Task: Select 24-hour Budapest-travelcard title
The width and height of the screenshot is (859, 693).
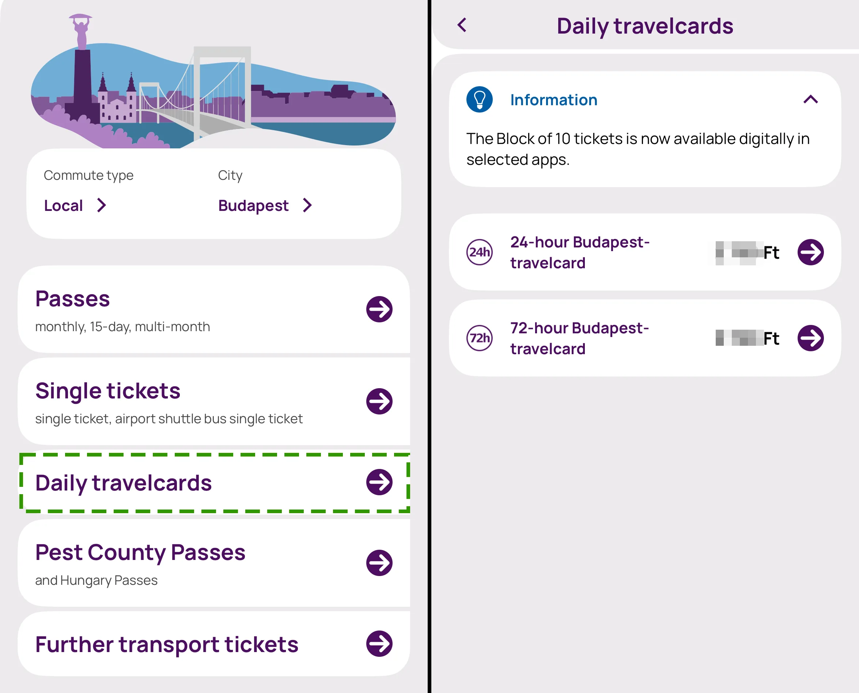Action: click(x=580, y=252)
